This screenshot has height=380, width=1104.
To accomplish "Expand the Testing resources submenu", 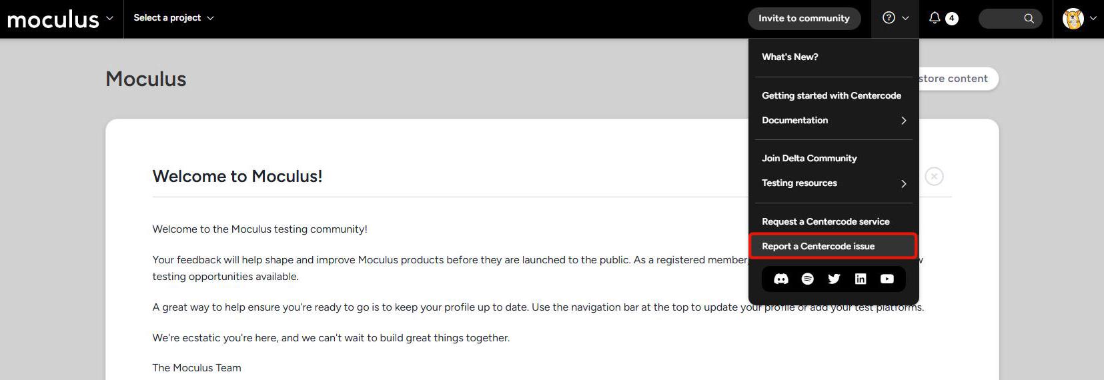I will [x=834, y=183].
